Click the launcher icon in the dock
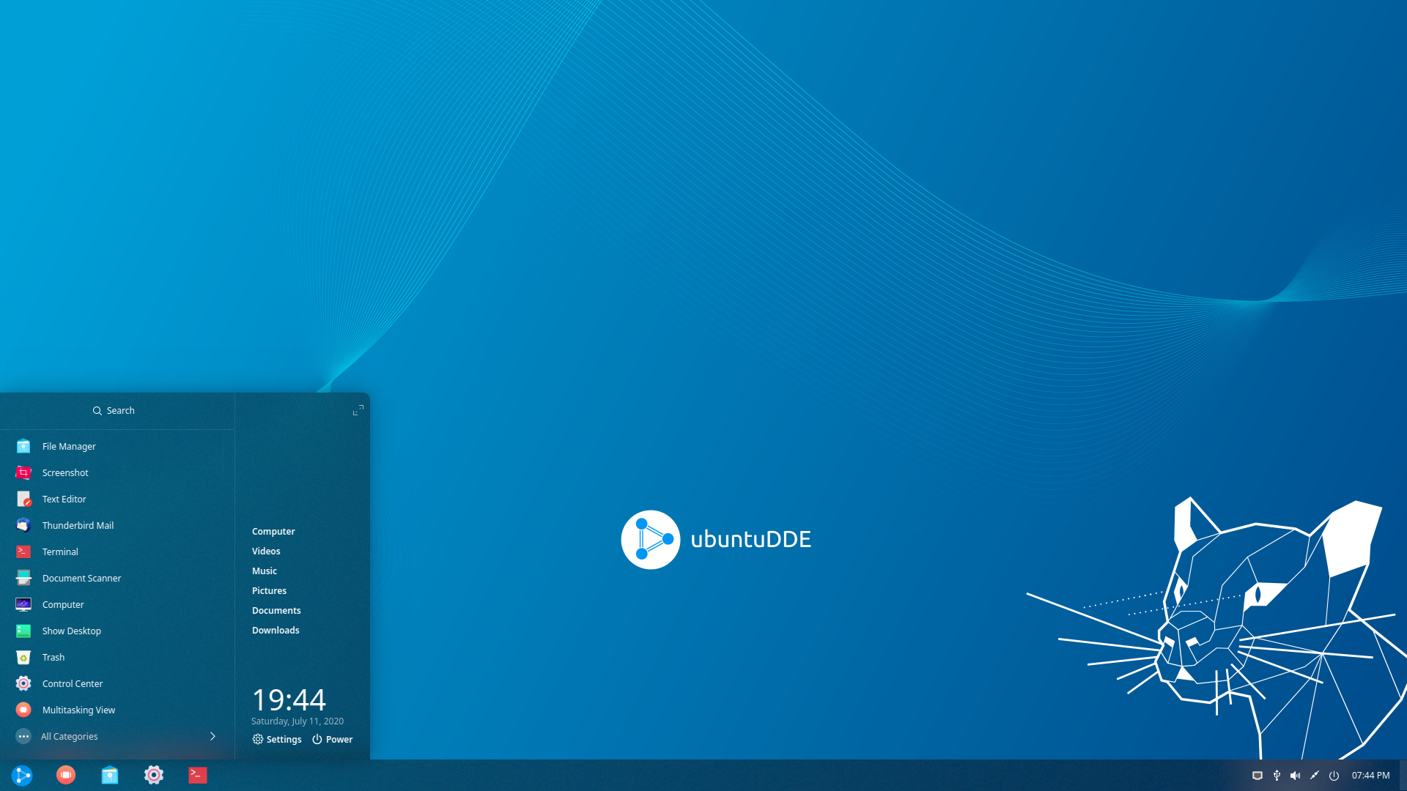 [x=22, y=775]
